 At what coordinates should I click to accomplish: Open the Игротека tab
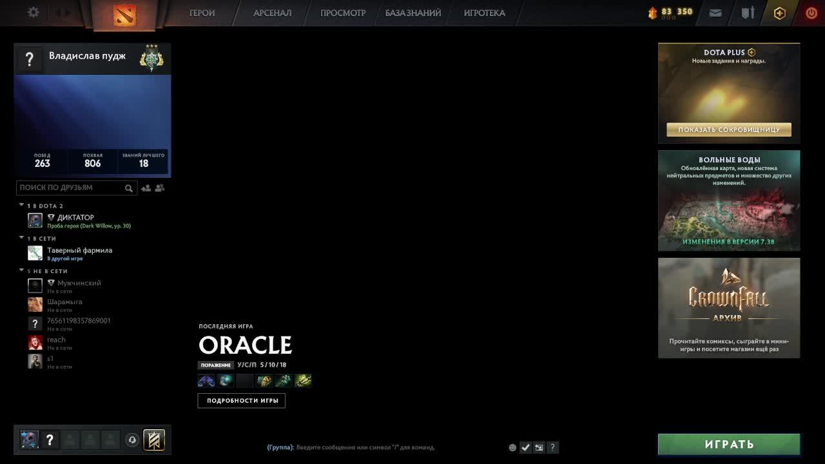click(x=484, y=13)
